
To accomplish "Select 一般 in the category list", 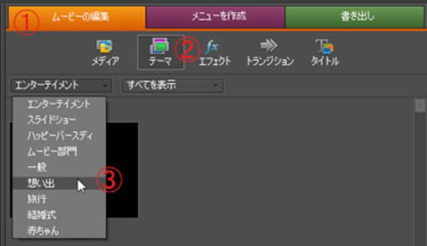I will tap(37, 168).
